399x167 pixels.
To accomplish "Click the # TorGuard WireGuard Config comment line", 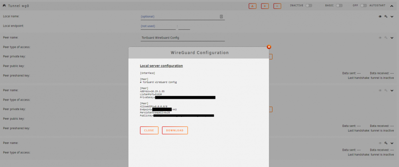I will click(158, 82).
